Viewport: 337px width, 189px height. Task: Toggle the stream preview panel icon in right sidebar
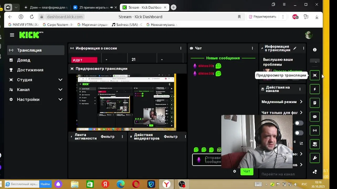(315, 75)
